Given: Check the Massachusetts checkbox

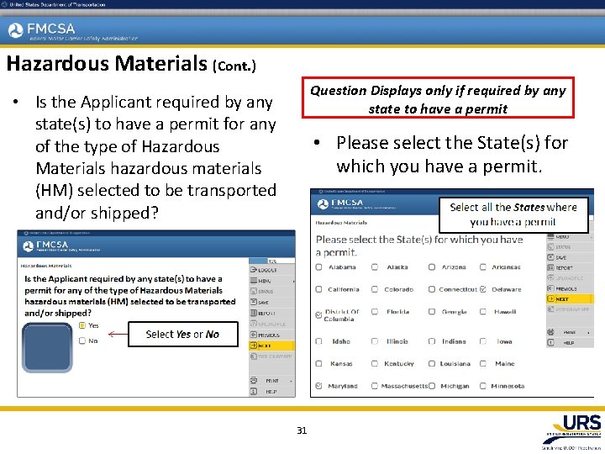Looking at the screenshot, I should [x=374, y=386].
